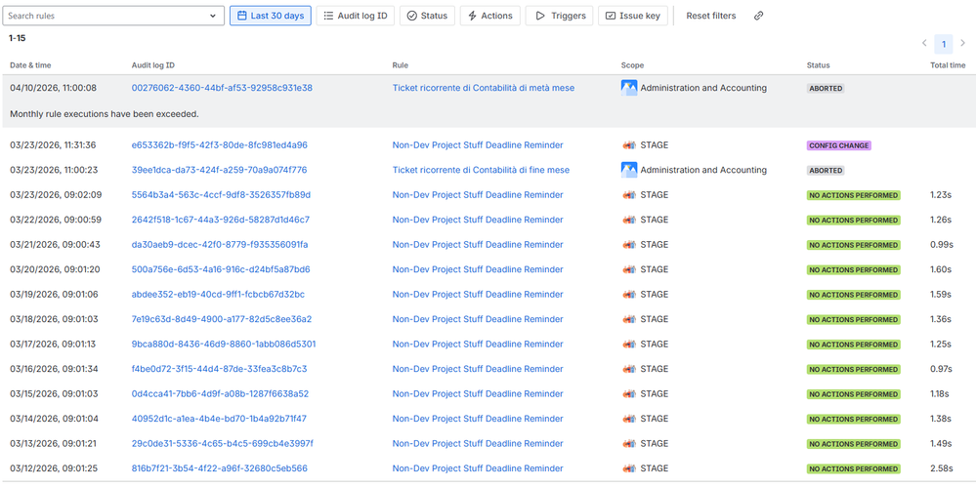Click STAGE project icon in 03/18/2026 row
The height and width of the screenshot is (487, 976).
point(628,320)
